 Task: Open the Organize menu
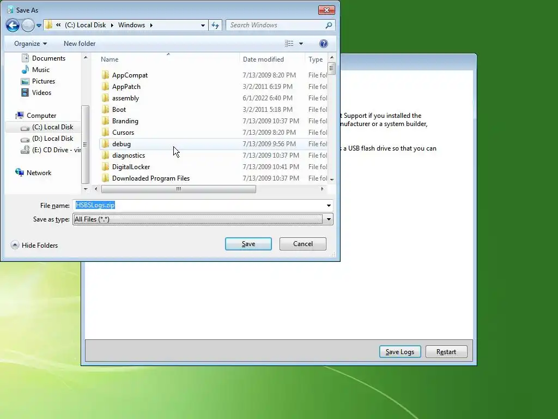[x=31, y=44]
